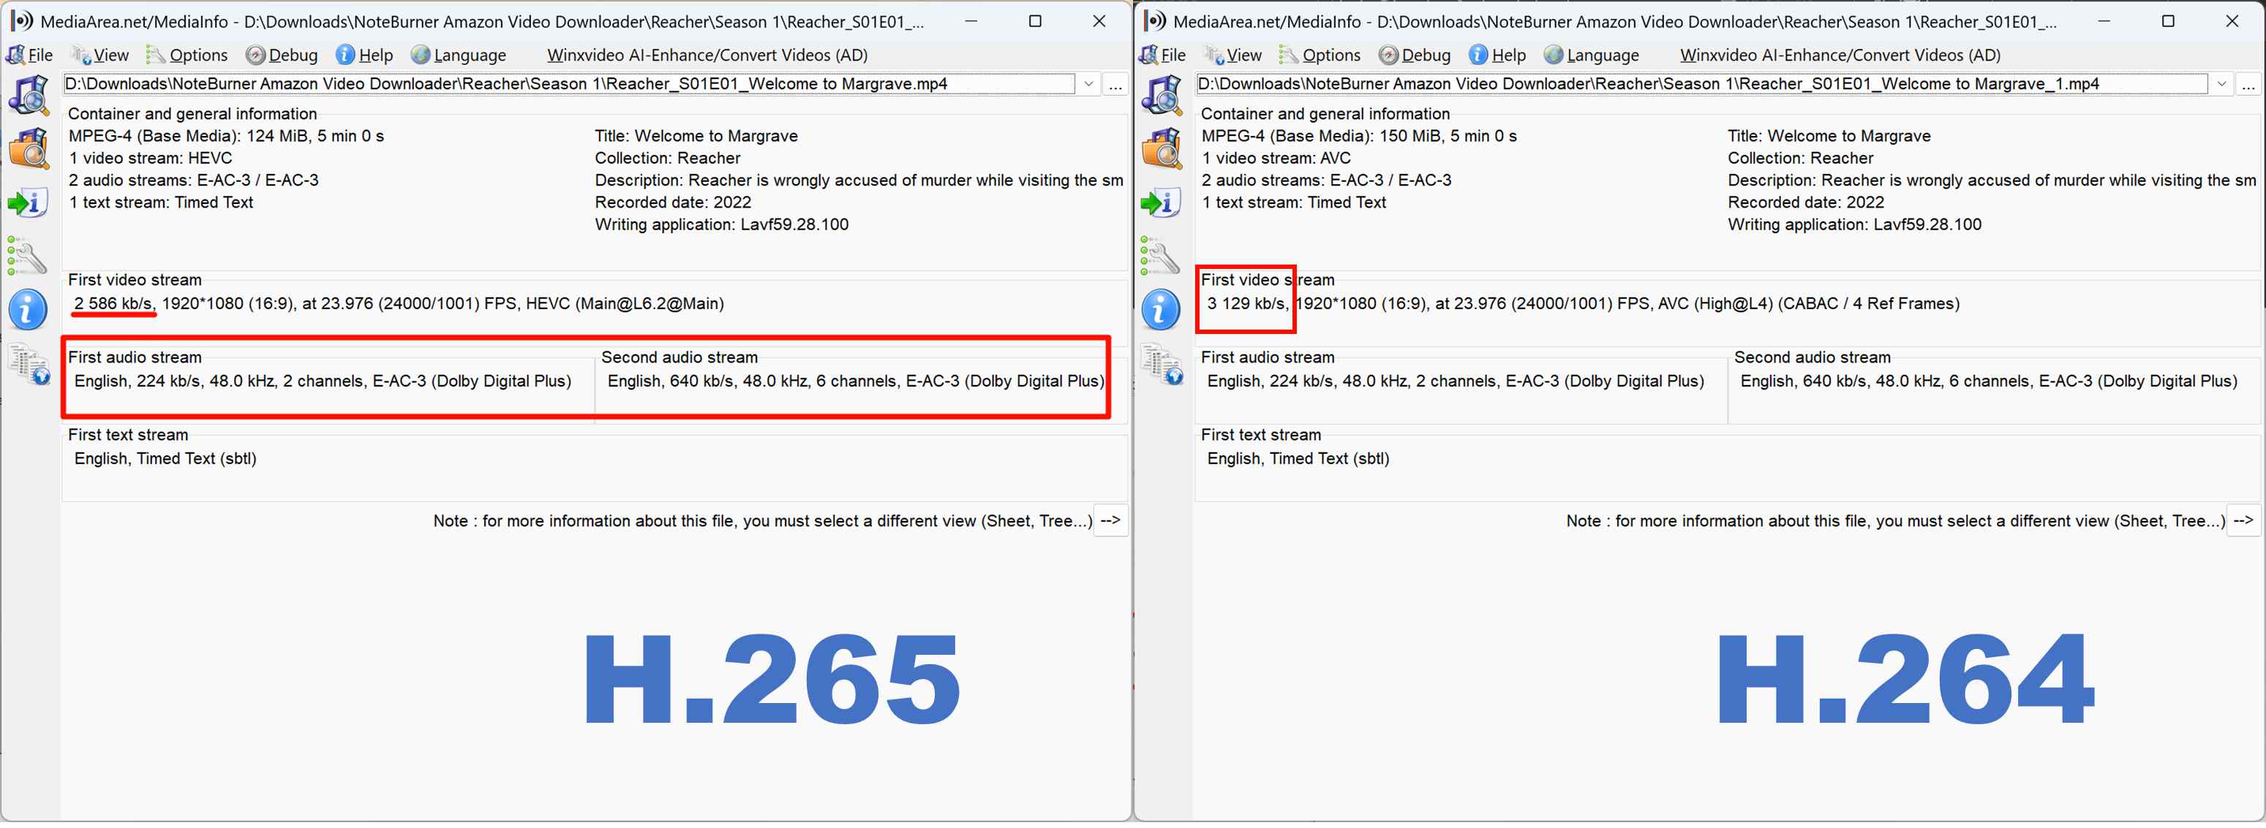Screen dimensions: 2266x828
Task: Open the Options menu
Action: pos(197,55)
